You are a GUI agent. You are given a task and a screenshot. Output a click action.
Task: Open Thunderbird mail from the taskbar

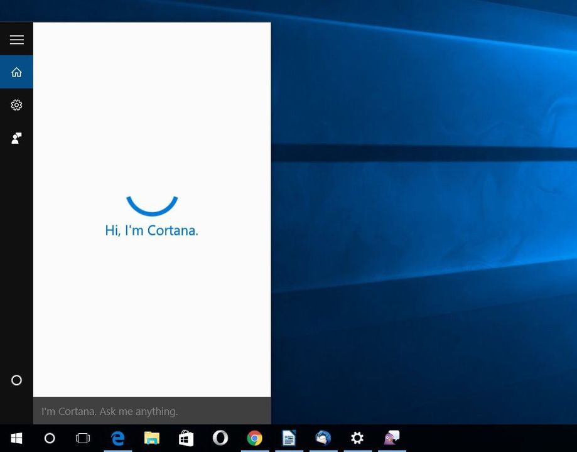pyautogui.click(x=323, y=438)
